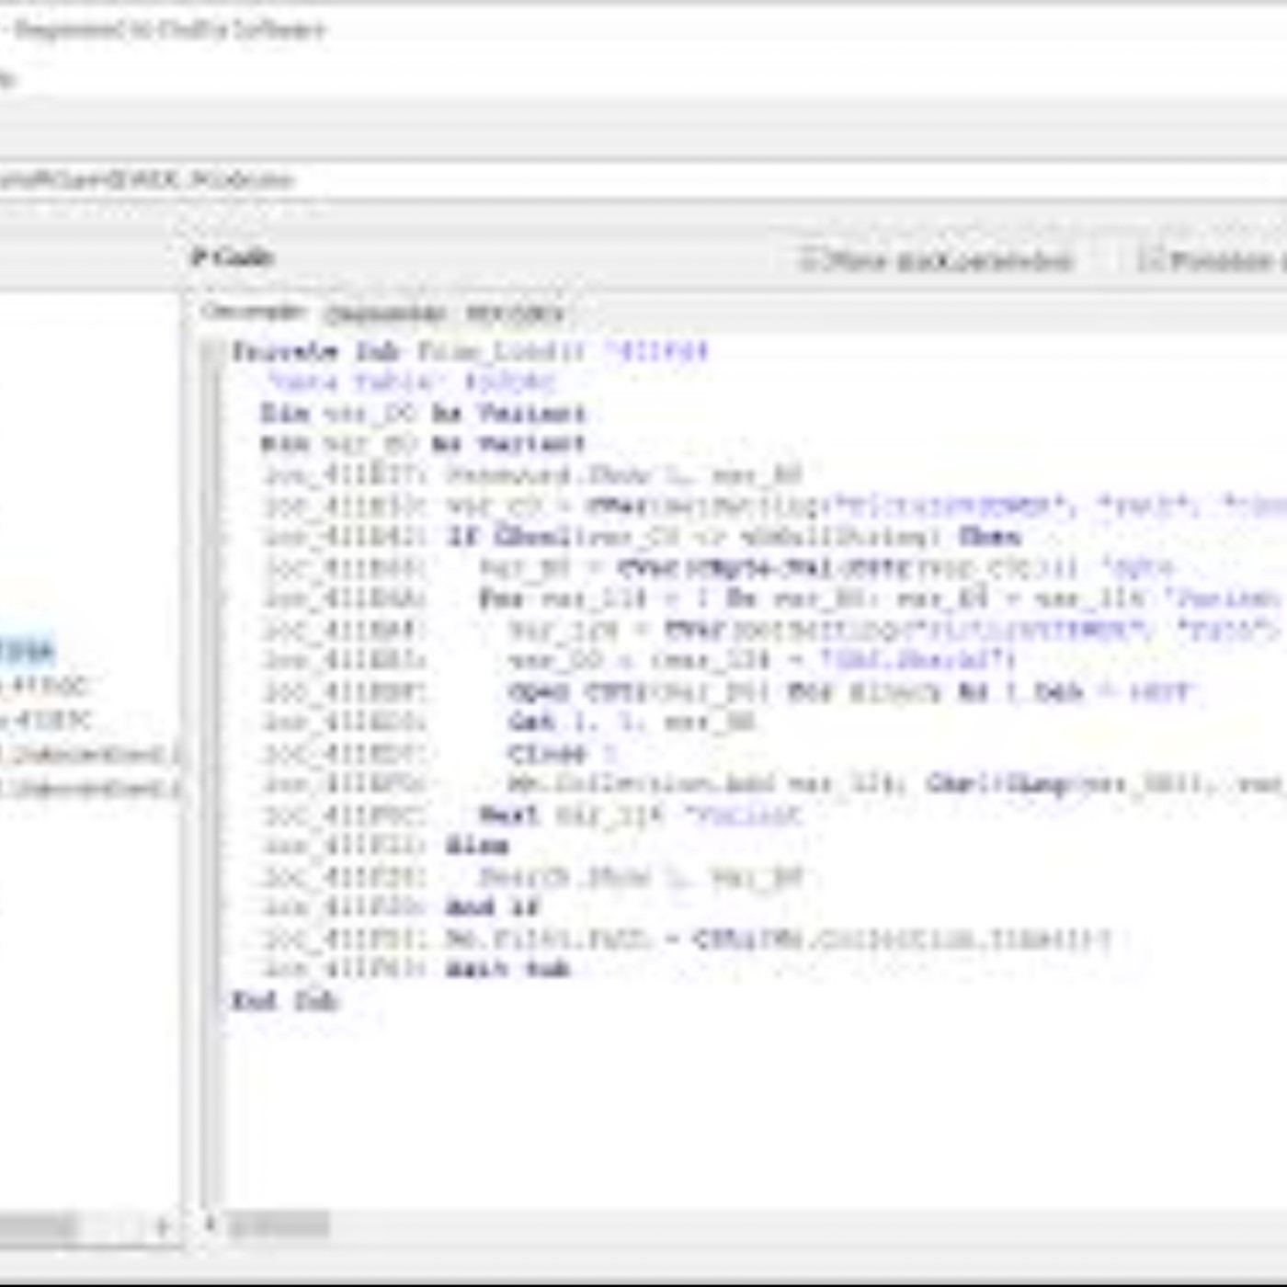Click the tree pane horizontal scrollbar thumb

tap(37, 1227)
